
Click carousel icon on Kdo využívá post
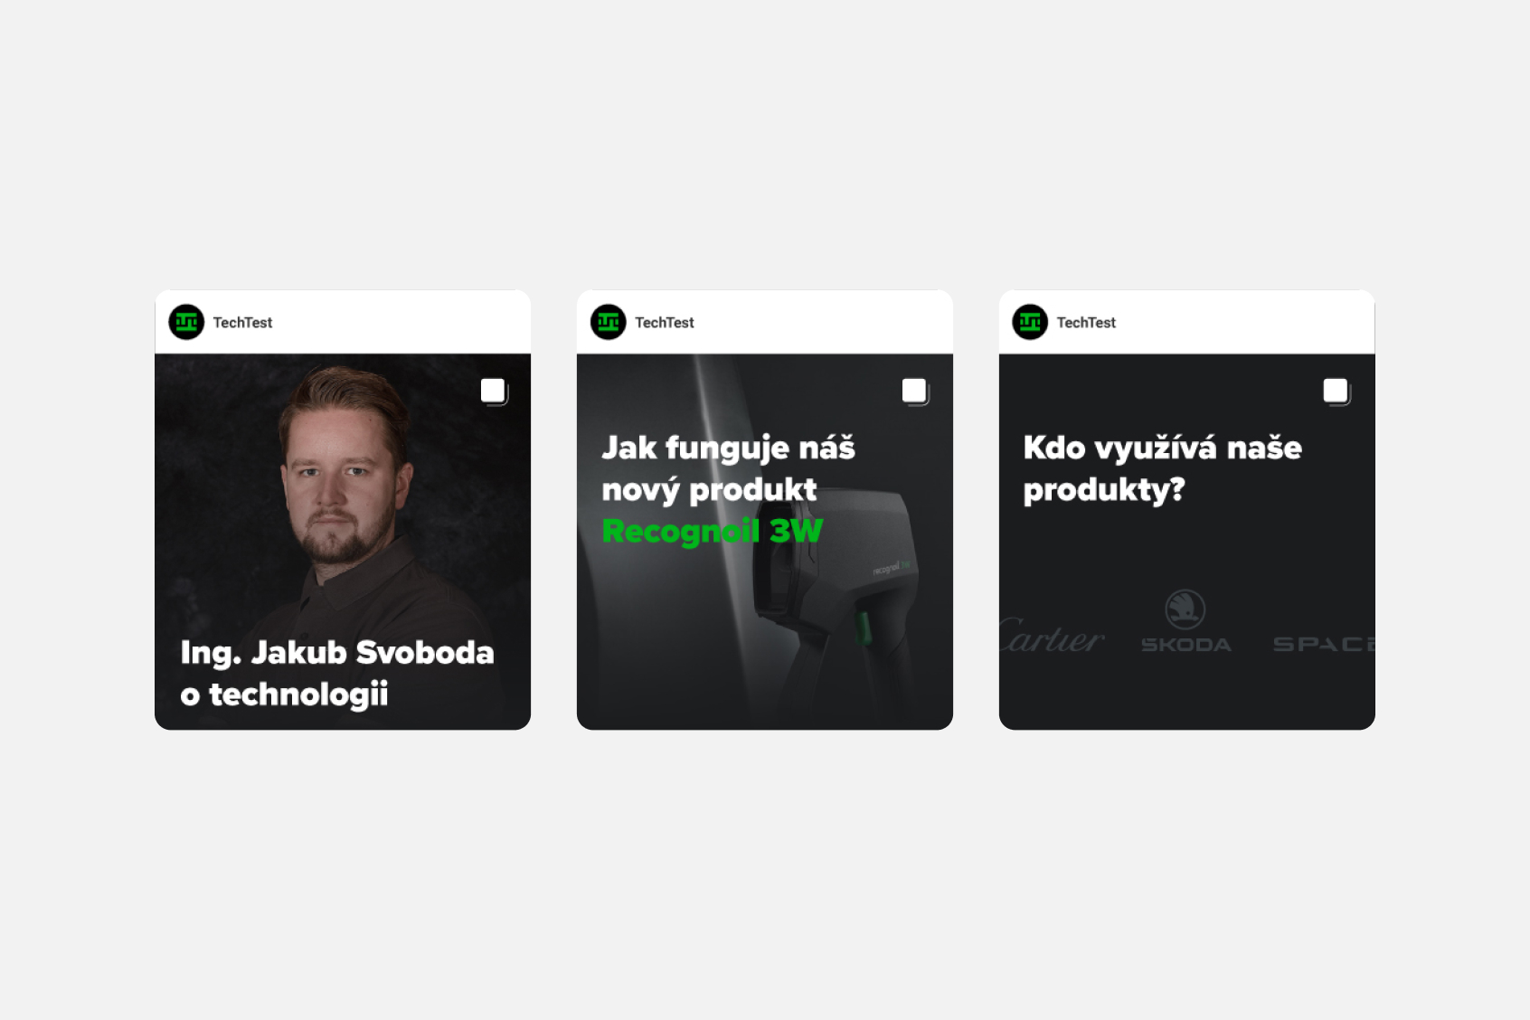[x=1336, y=392]
